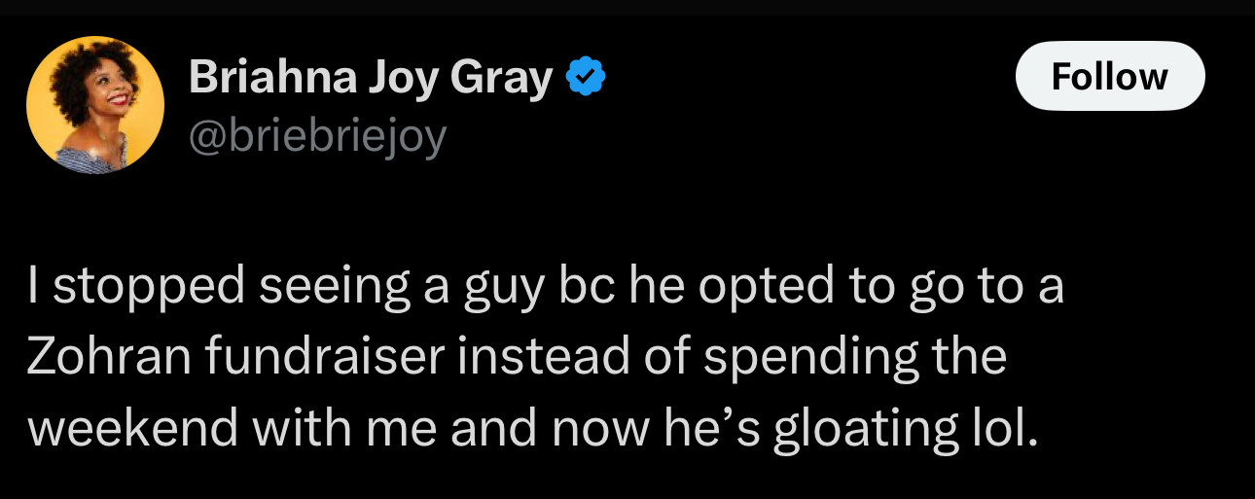Click the first line beginning I stopped seeing
Screen dimensions: 1255x499
[x=545, y=287]
